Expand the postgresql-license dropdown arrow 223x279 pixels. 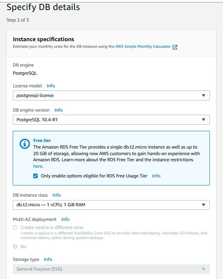click(203, 95)
